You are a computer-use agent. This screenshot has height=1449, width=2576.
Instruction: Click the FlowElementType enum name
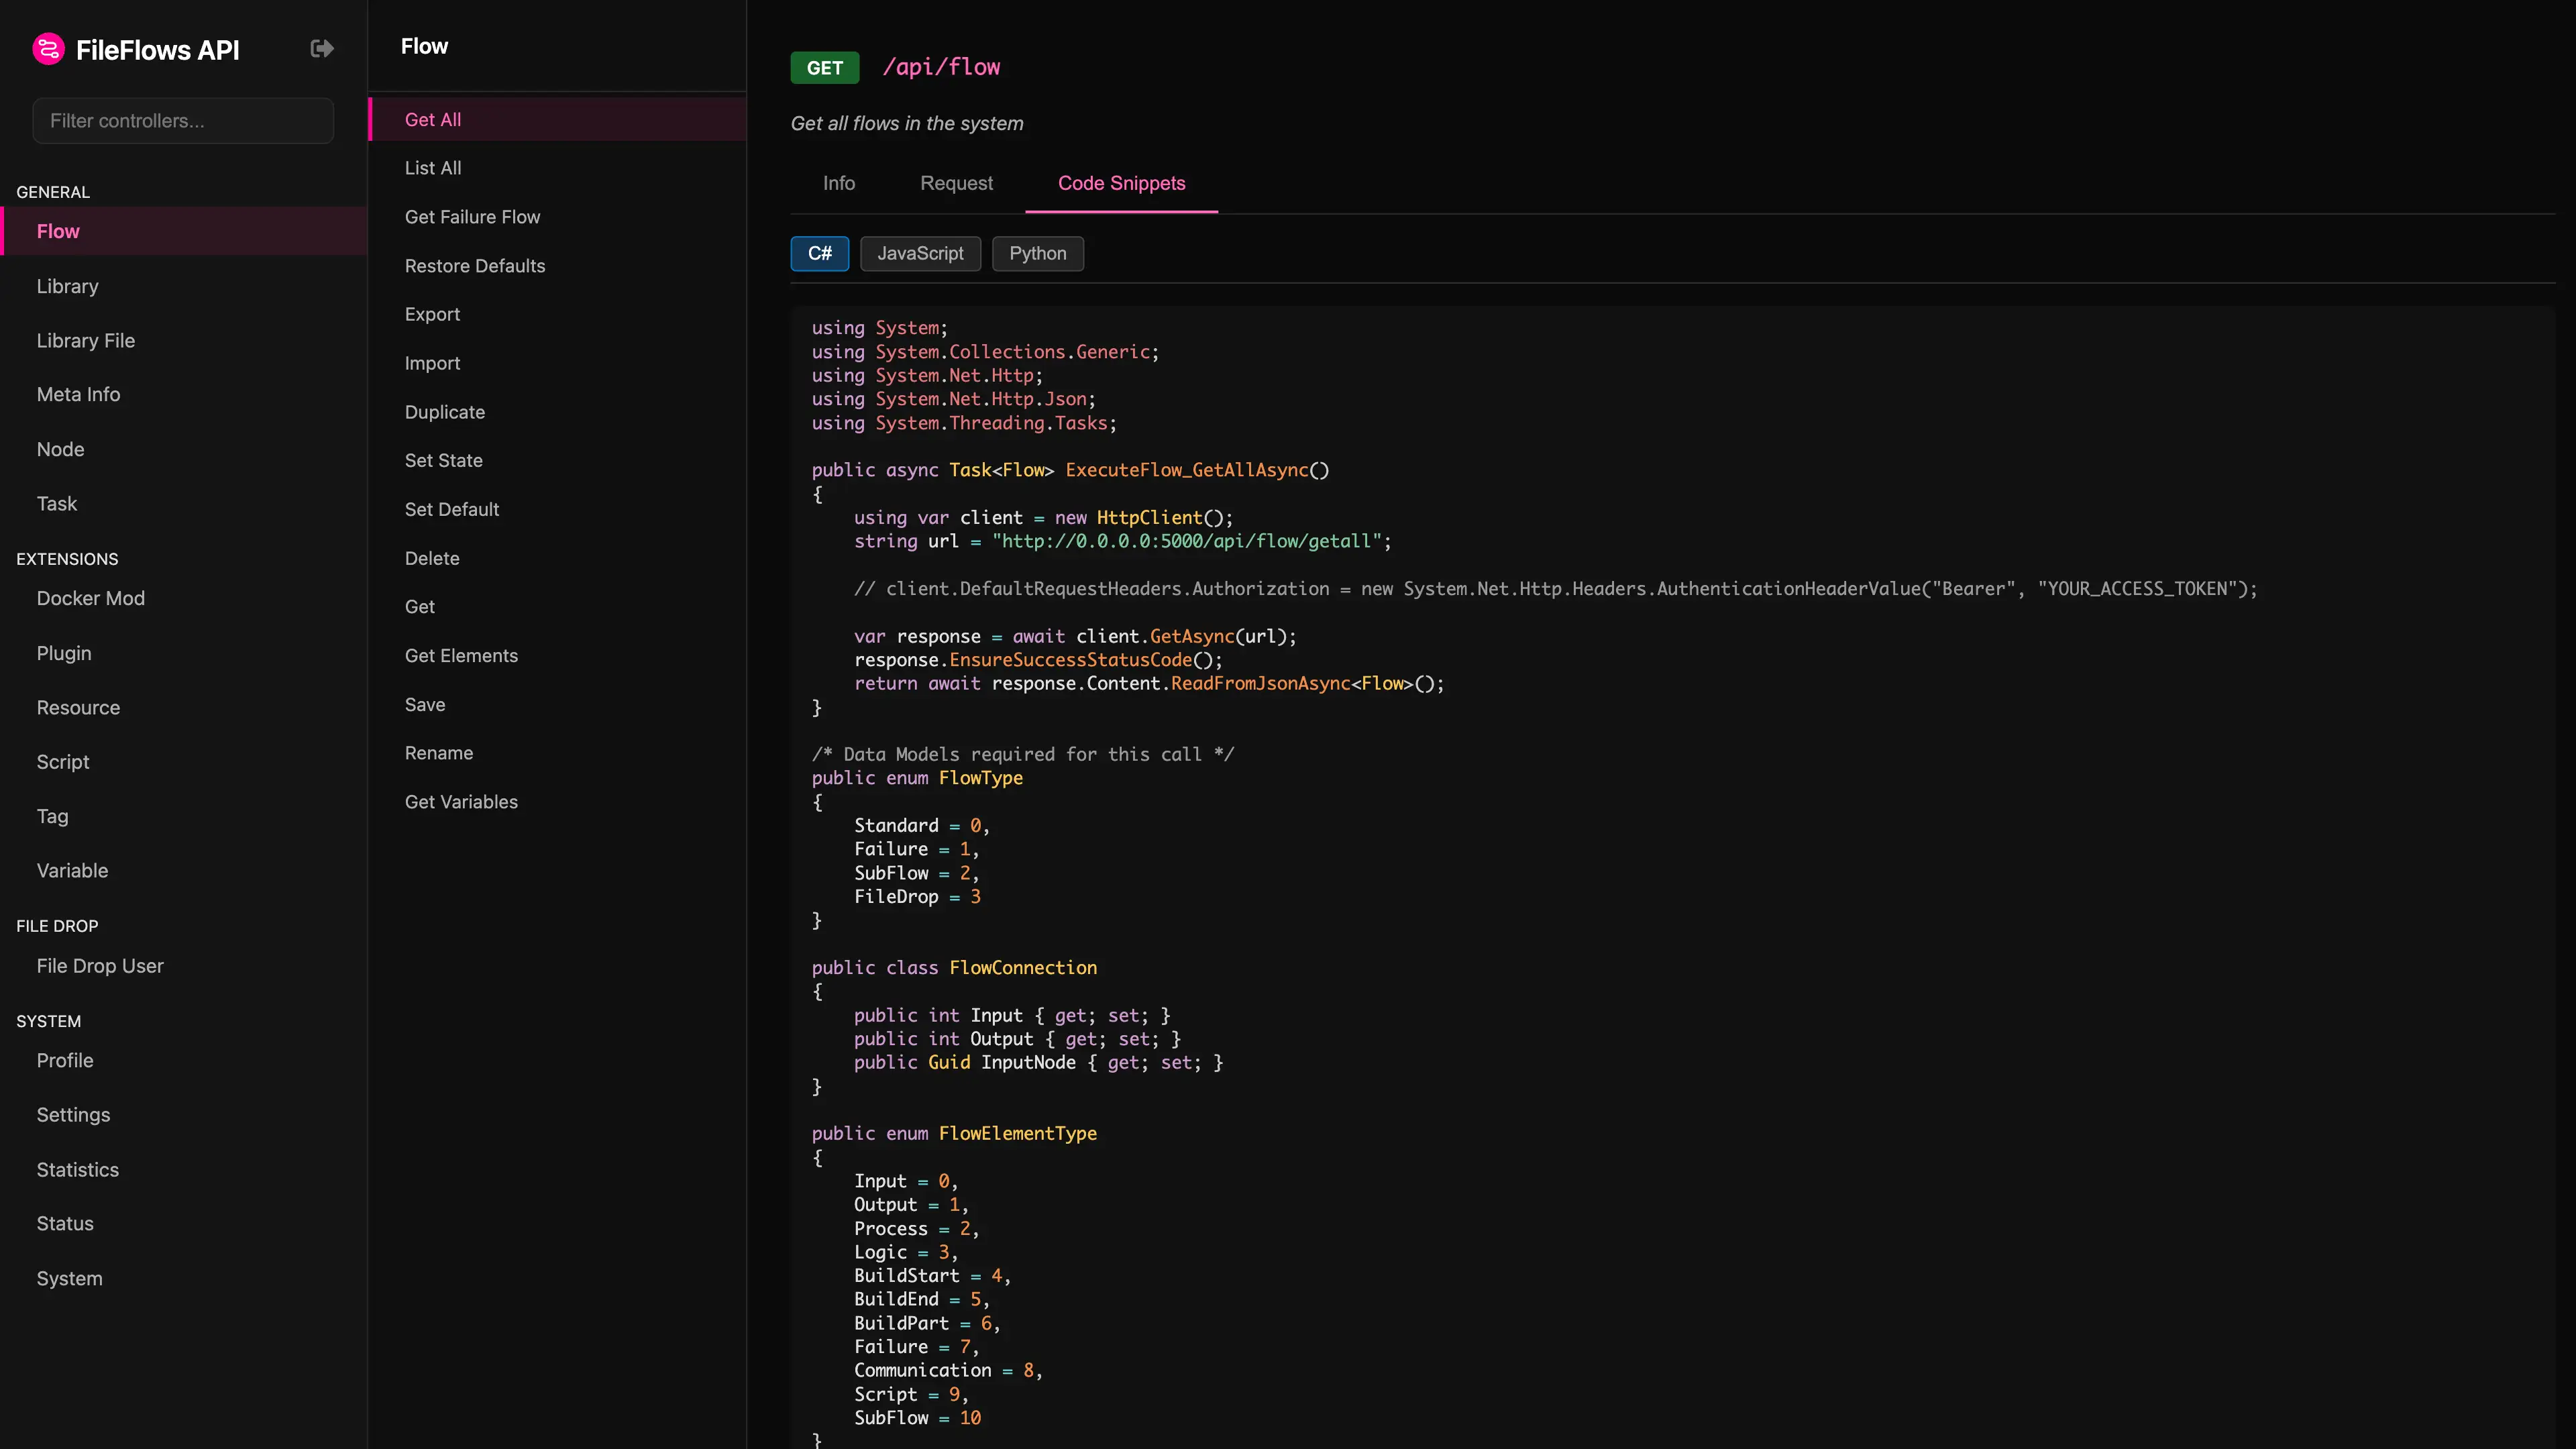coord(1018,1133)
